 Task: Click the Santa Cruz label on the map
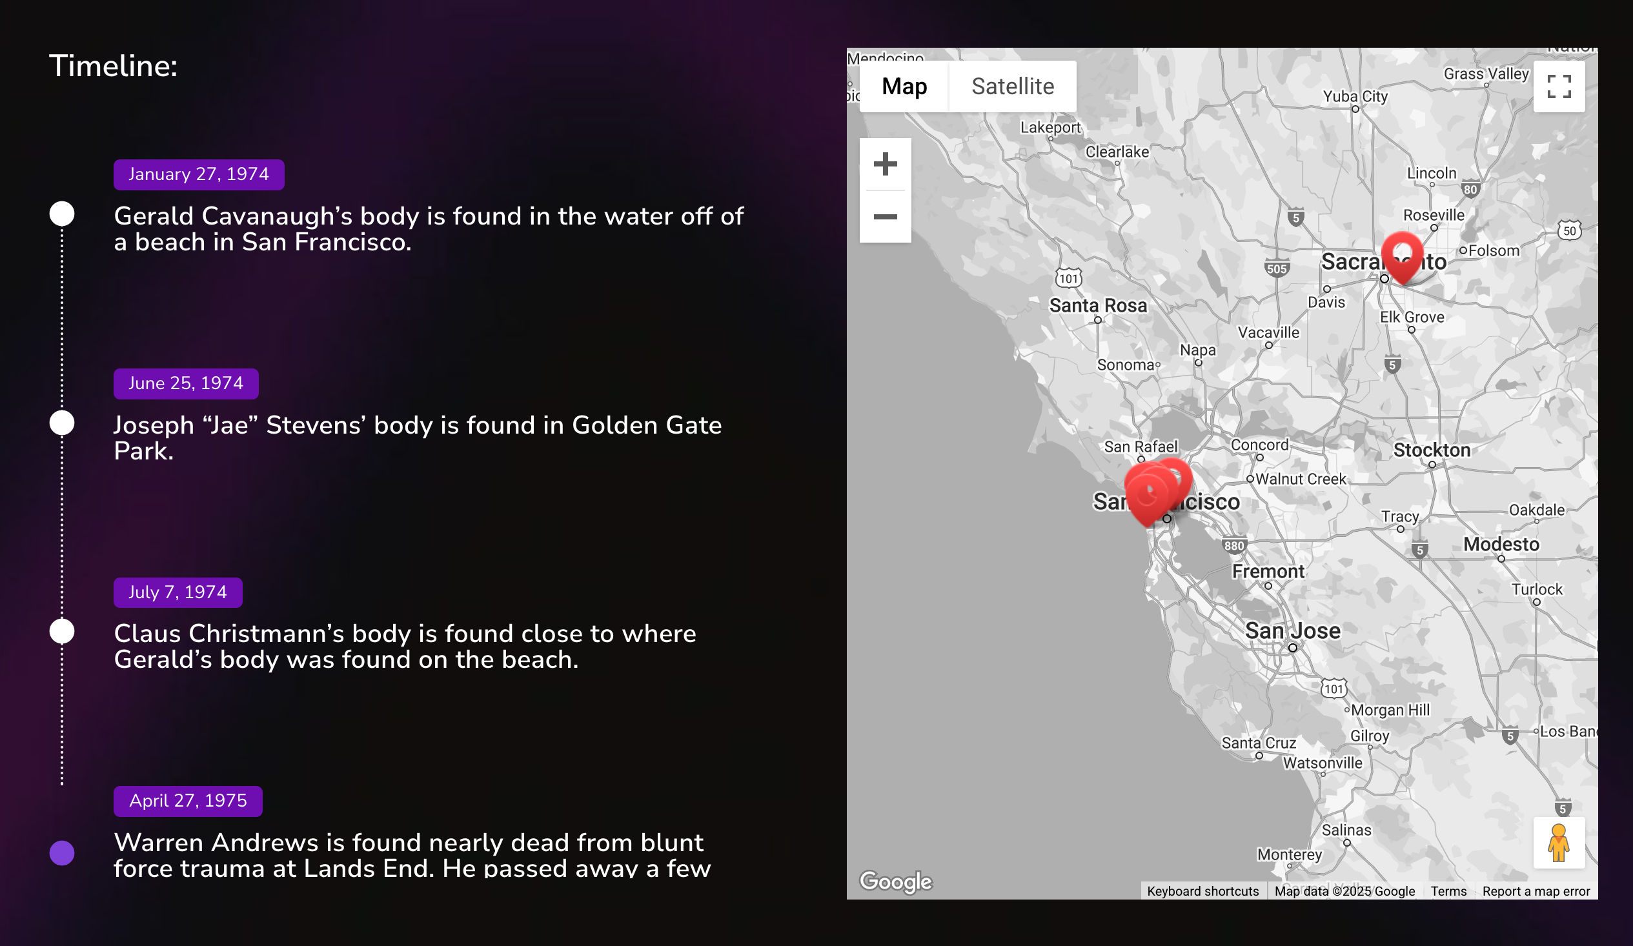pyautogui.click(x=1259, y=743)
